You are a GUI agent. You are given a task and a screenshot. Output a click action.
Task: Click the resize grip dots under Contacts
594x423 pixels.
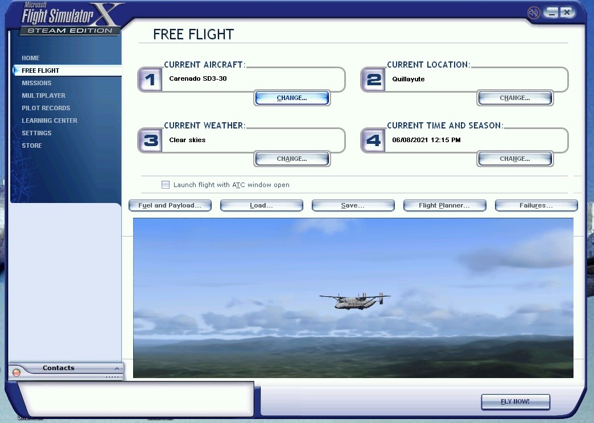[112, 377]
